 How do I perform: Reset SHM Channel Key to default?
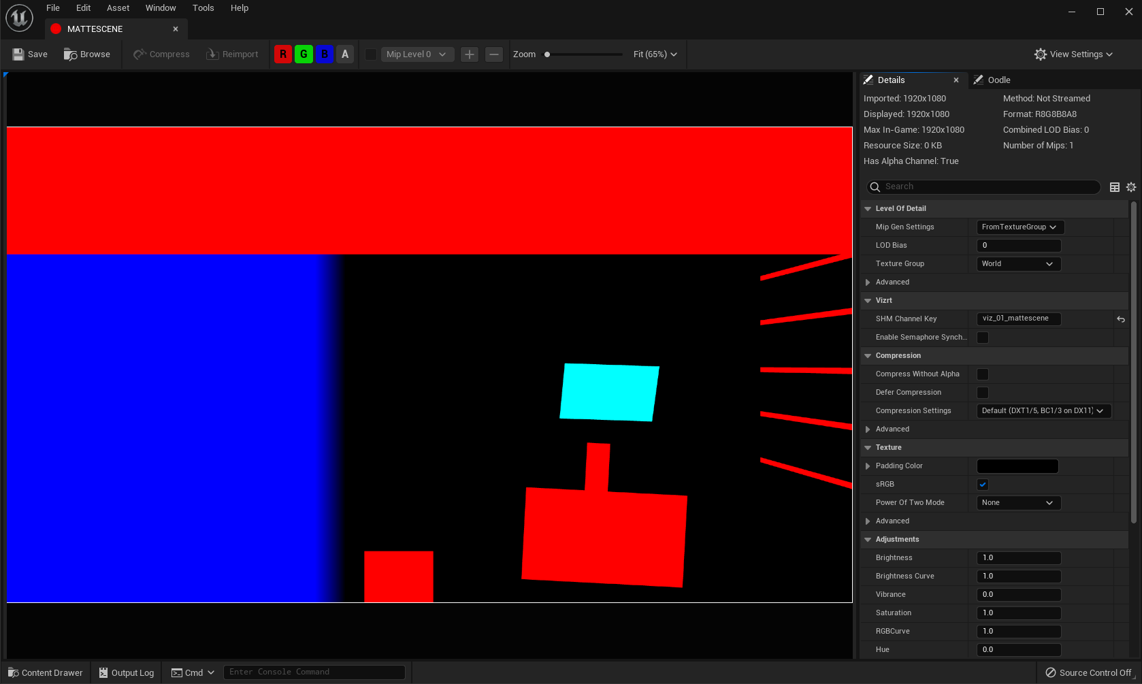coord(1121,319)
